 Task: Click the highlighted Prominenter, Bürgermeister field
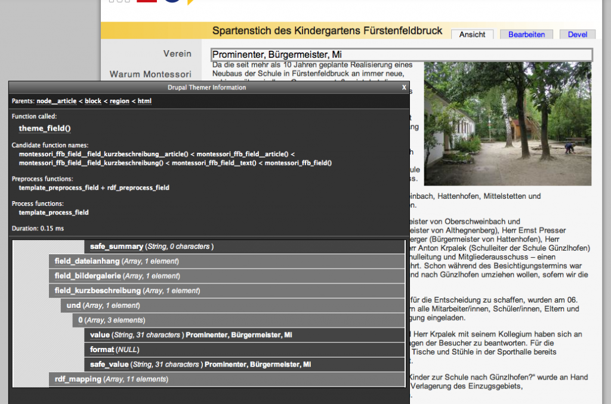click(x=402, y=55)
